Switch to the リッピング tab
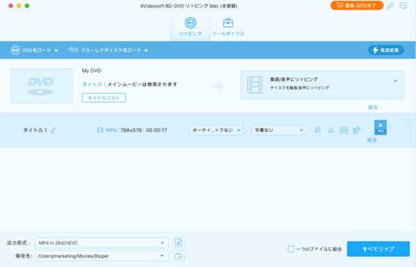The image size is (416, 267). (190, 27)
